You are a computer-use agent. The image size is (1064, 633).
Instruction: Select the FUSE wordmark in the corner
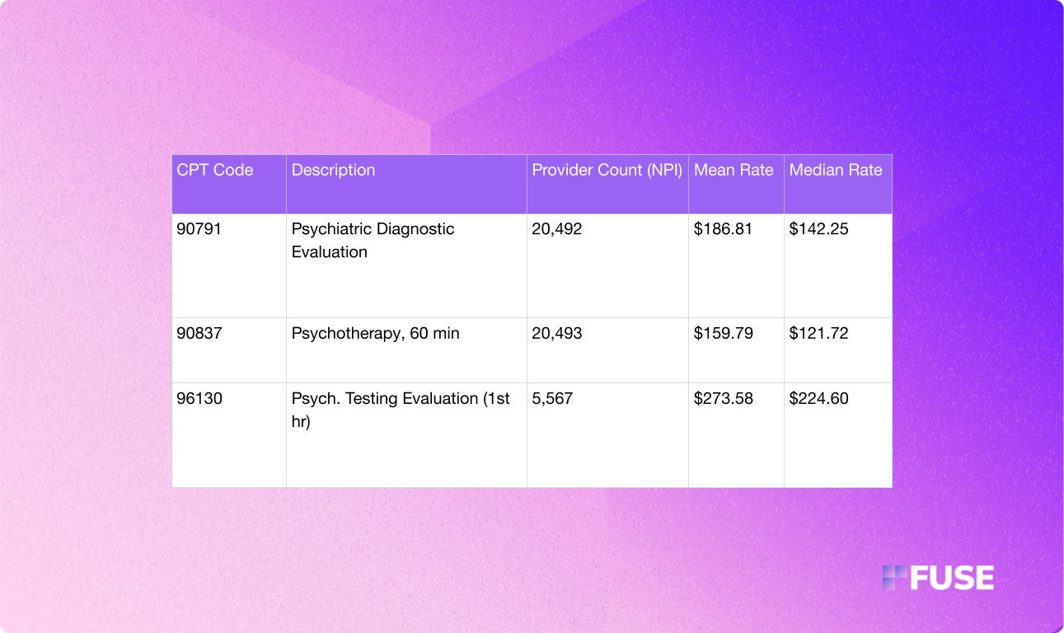pos(952,578)
